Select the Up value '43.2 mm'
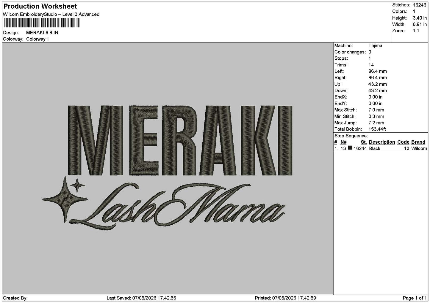Viewport: 430px width, 303px height. [378, 84]
